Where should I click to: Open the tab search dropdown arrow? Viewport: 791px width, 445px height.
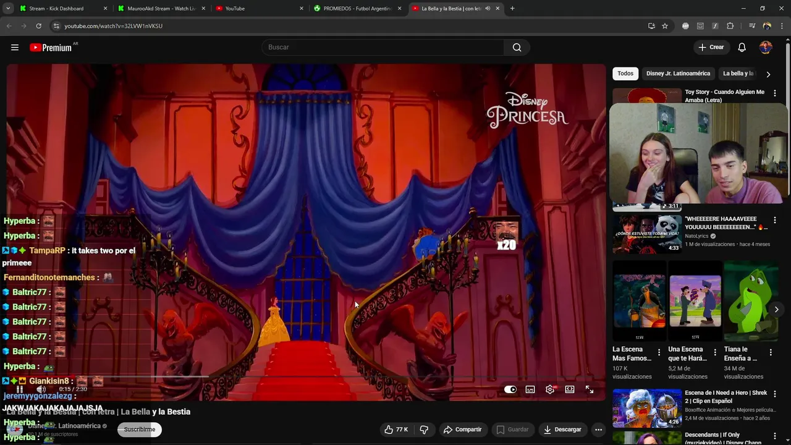(x=8, y=9)
